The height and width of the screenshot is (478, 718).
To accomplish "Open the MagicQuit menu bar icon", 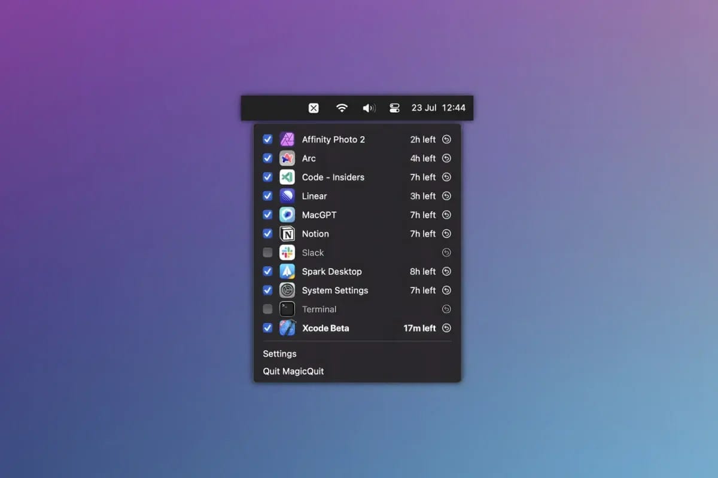I will pos(314,108).
